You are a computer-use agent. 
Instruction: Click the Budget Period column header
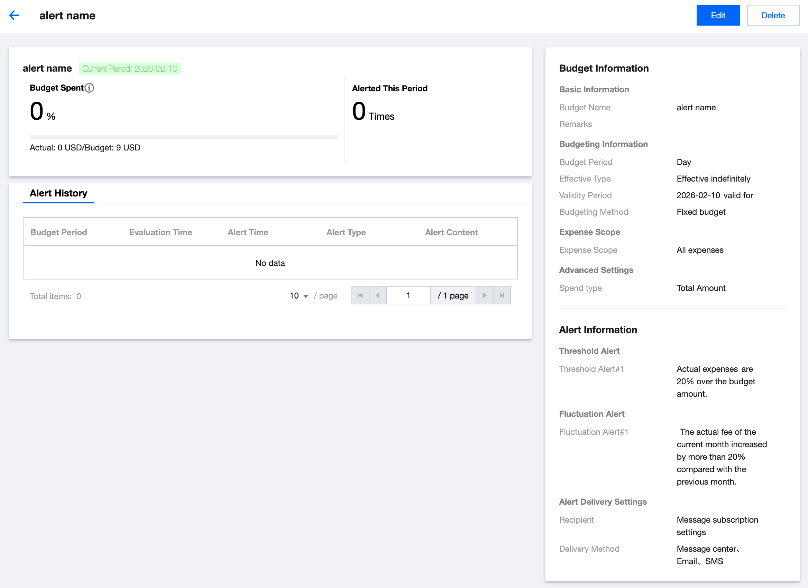(59, 232)
